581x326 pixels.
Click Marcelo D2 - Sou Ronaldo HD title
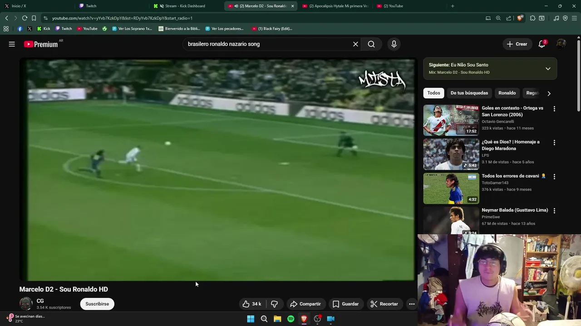pyautogui.click(x=64, y=289)
